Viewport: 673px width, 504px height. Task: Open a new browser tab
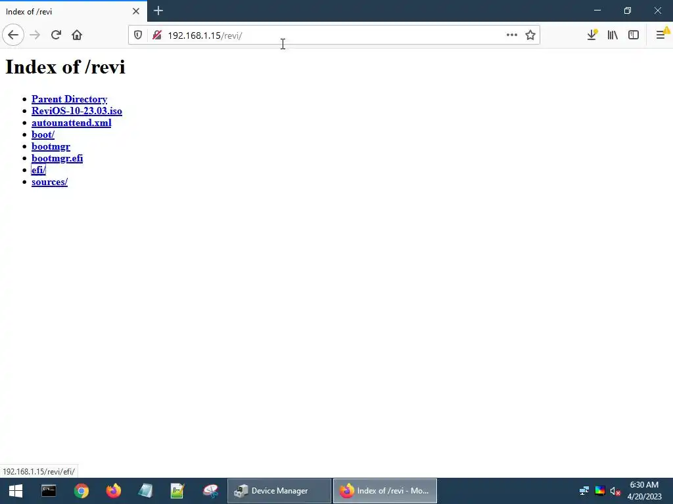[x=158, y=10]
